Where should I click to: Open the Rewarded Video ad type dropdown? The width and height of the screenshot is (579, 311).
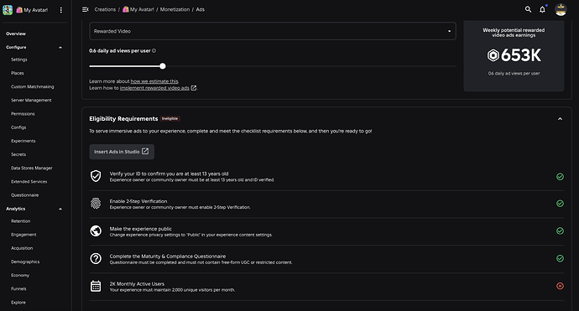pos(273,31)
